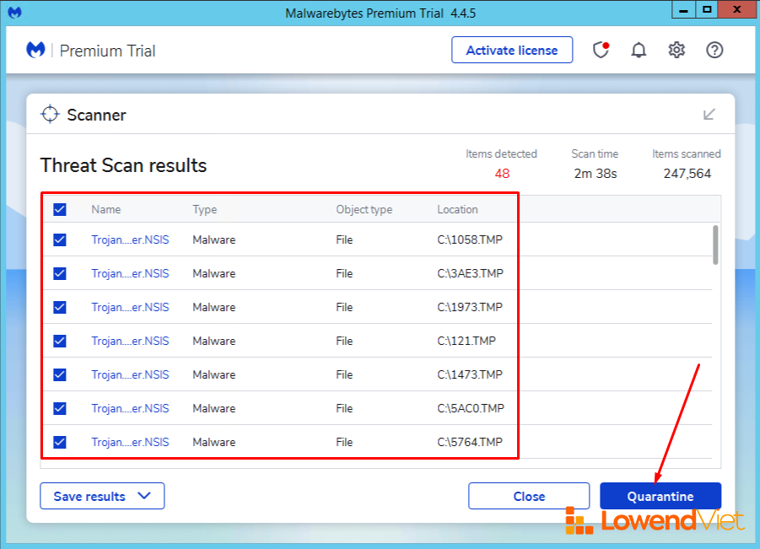Toggle the select-all checkbox in header row
The image size is (760, 549).
pos(60,210)
